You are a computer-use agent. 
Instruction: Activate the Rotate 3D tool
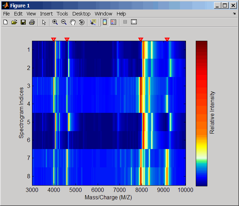(82, 22)
